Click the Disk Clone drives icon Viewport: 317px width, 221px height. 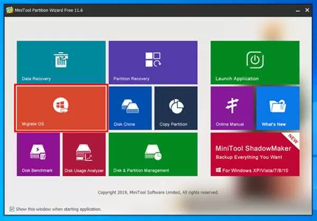[130, 106]
